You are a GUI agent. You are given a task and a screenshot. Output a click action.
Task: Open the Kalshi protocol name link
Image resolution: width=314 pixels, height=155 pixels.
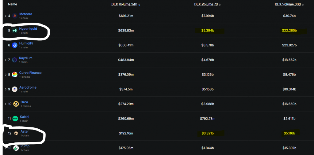tap(25, 117)
